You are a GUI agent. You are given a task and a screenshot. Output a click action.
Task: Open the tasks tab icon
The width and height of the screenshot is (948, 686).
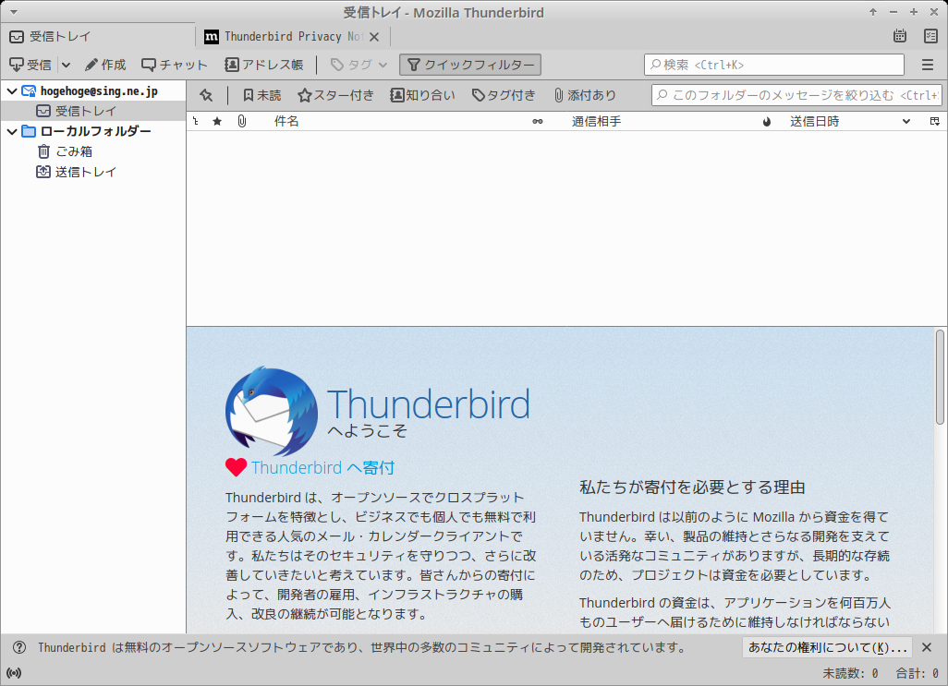pos(931,36)
